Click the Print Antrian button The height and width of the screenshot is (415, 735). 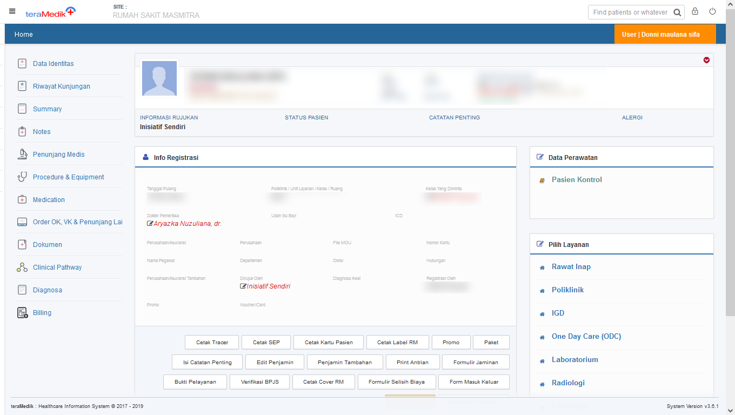click(412, 362)
